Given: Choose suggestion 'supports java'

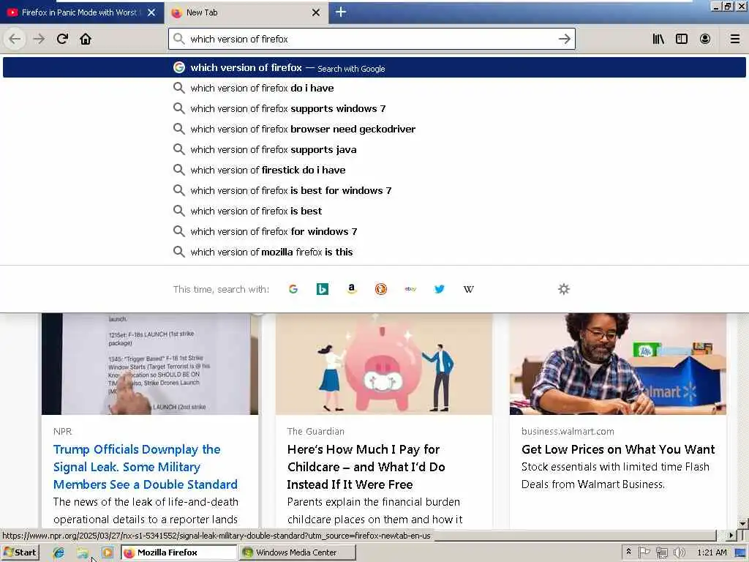Looking at the screenshot, I should [374, 149].
